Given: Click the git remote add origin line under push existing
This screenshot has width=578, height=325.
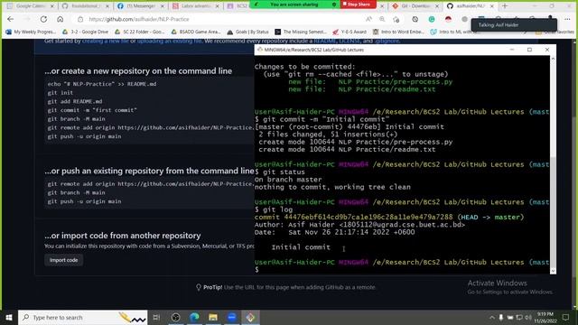Looking at the screenshot, I should 151,184.
